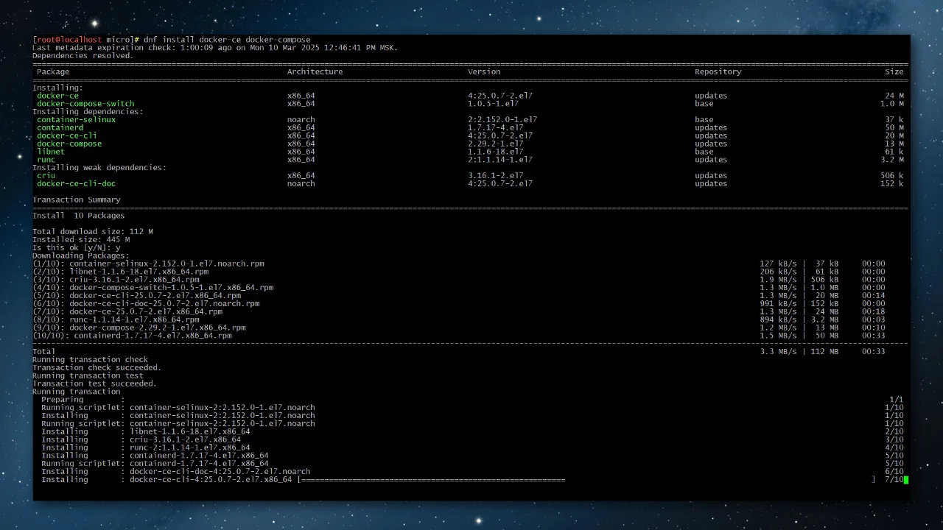Click the 'Dependencies resolved.' line

pos(83,56)
